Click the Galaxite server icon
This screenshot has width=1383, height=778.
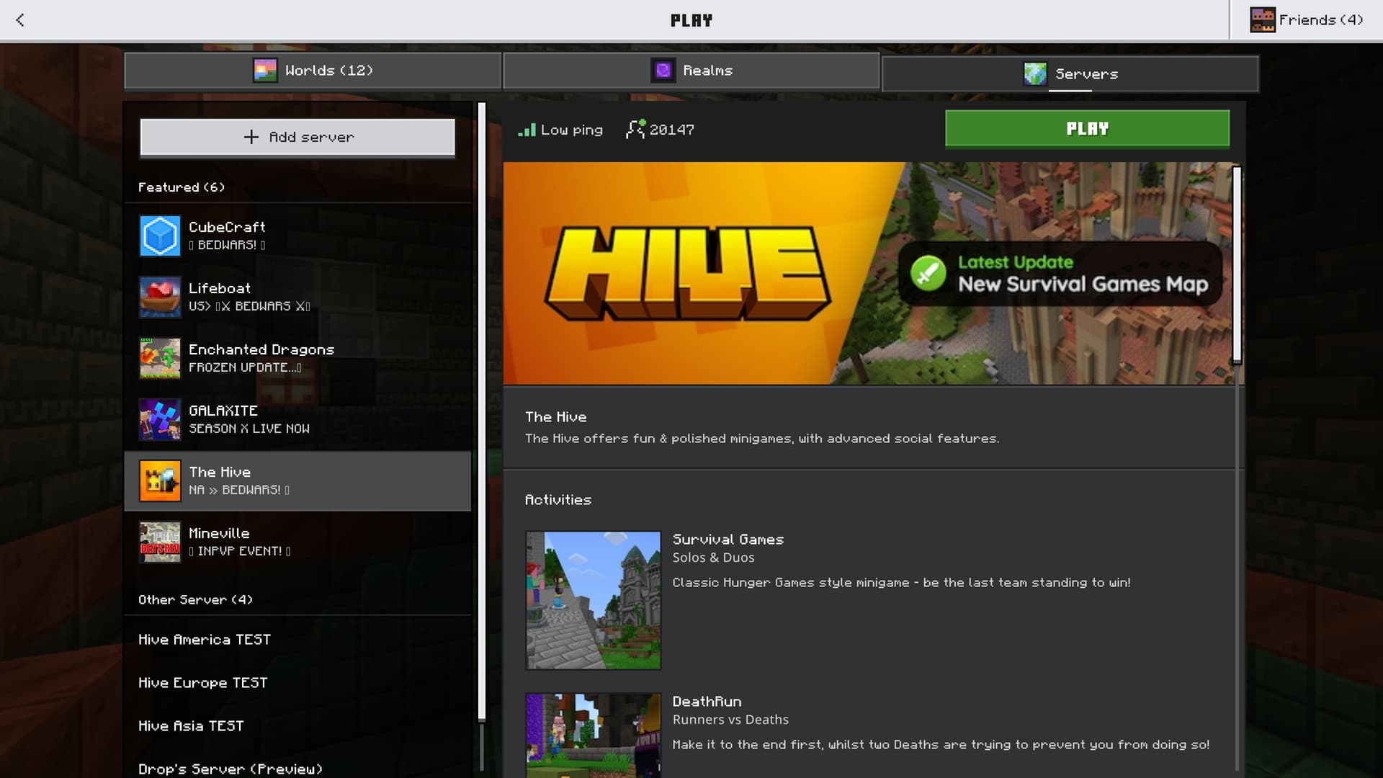[x=160, y=419]
